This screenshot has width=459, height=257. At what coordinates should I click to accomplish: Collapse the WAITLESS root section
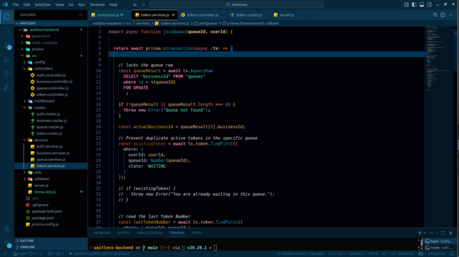50,23
